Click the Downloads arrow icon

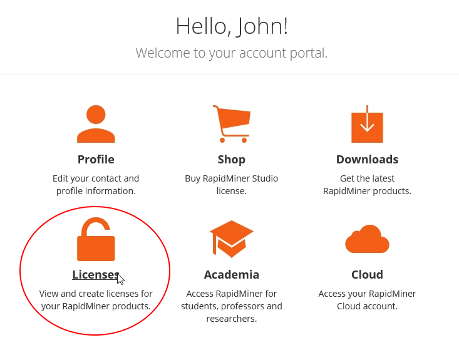tap(367, 124)
